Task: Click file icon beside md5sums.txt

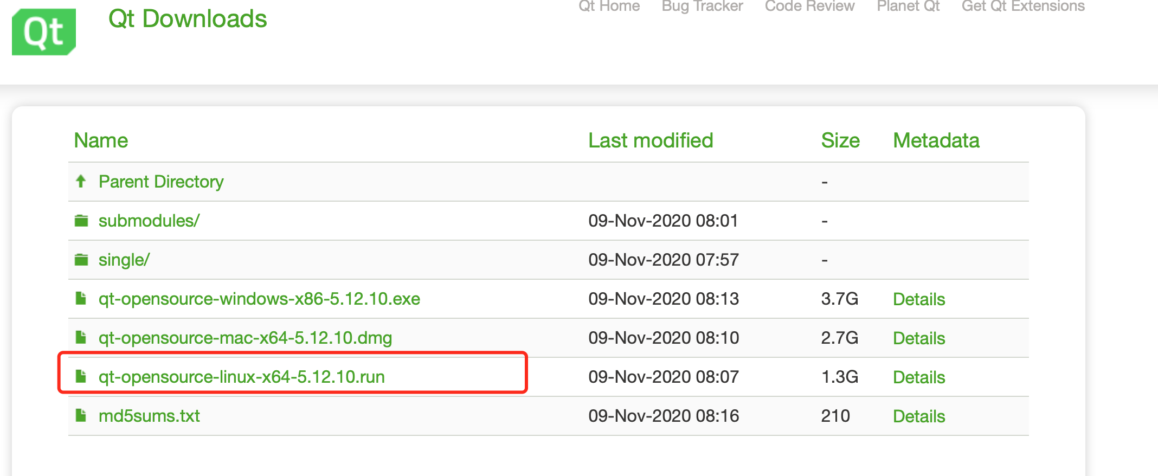Action: [x=81, y=415]
